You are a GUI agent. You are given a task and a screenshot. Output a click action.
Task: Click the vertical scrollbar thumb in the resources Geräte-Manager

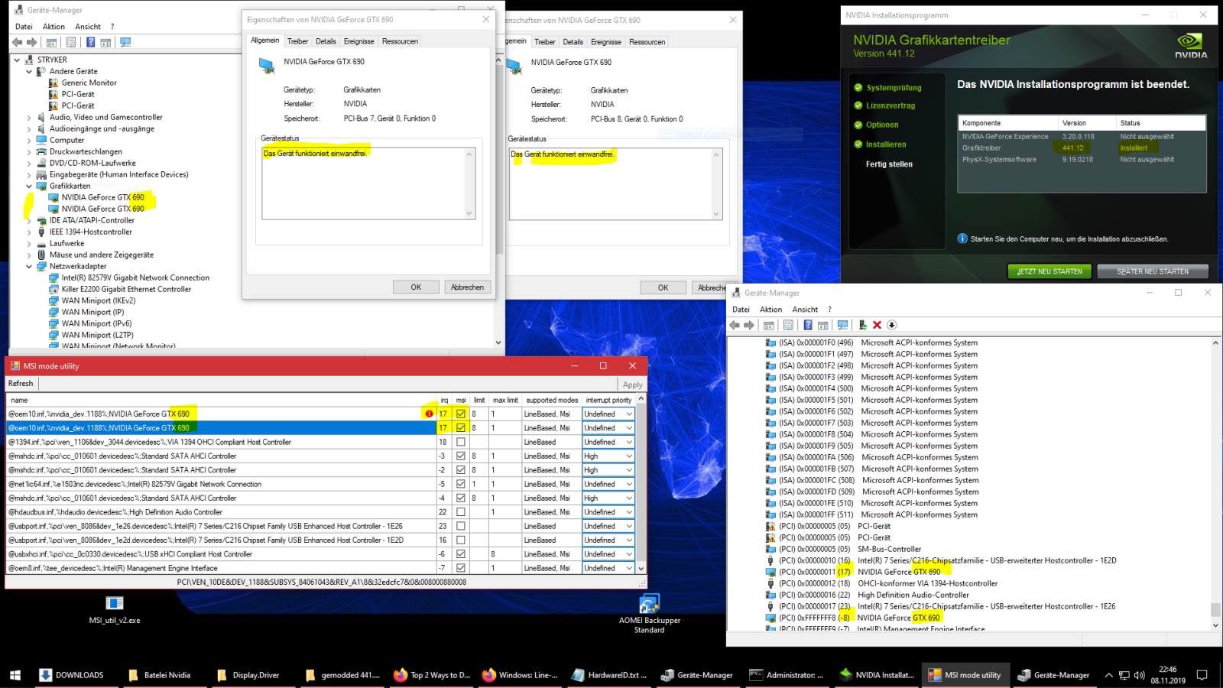click(x=1215, y=609)
